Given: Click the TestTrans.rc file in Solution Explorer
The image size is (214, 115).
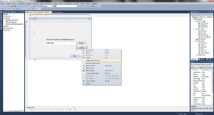Looking at the screenshot, I should point(204,25).
